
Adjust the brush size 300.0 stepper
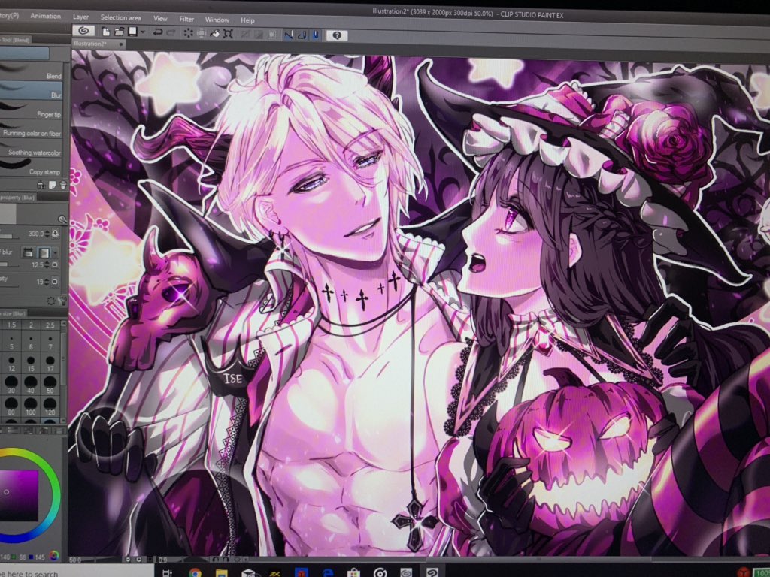[47, 234]
